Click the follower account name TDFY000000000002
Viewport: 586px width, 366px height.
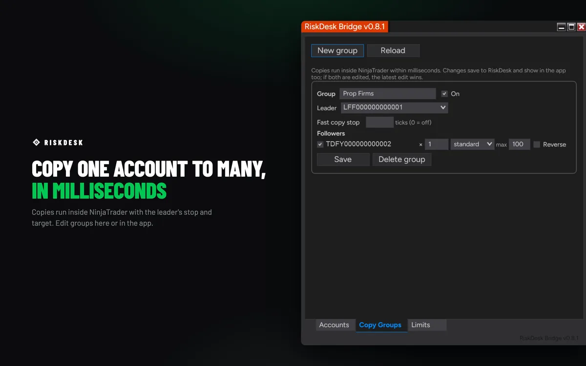(358, 144)
